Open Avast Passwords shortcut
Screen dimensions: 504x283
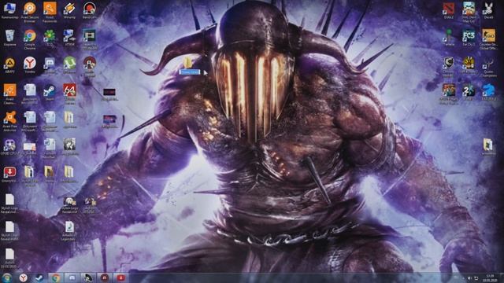point(50,12)
